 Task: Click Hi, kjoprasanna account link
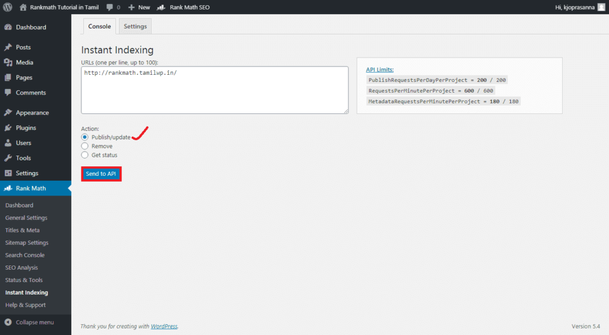tap(575, 7)
